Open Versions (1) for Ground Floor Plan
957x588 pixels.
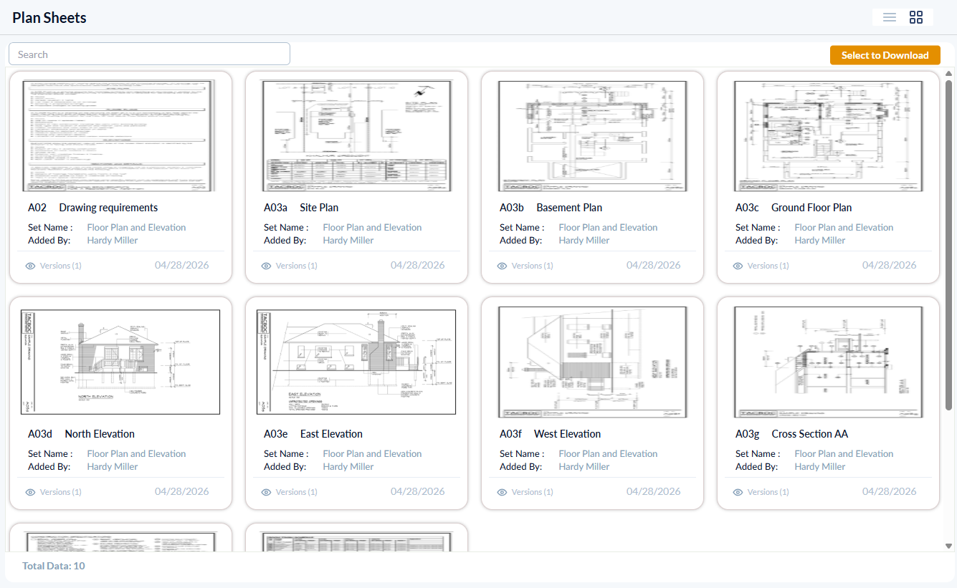click(768, 266)
